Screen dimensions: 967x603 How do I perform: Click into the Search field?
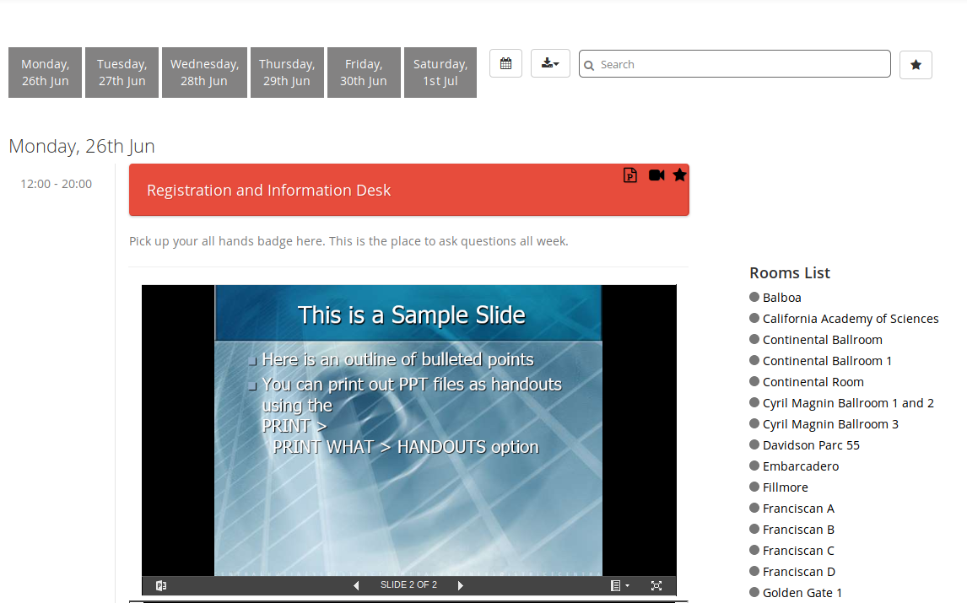(x=734, y=64)
